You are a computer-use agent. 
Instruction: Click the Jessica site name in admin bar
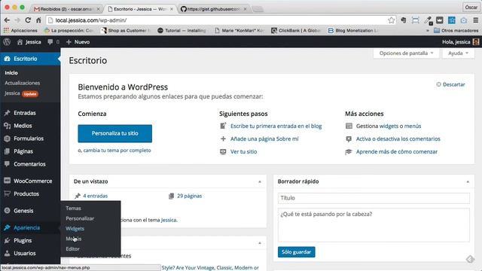29,42
